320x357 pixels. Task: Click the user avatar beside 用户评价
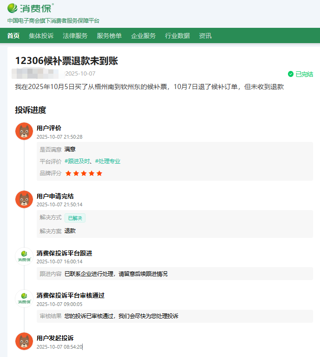click(24, 131)
